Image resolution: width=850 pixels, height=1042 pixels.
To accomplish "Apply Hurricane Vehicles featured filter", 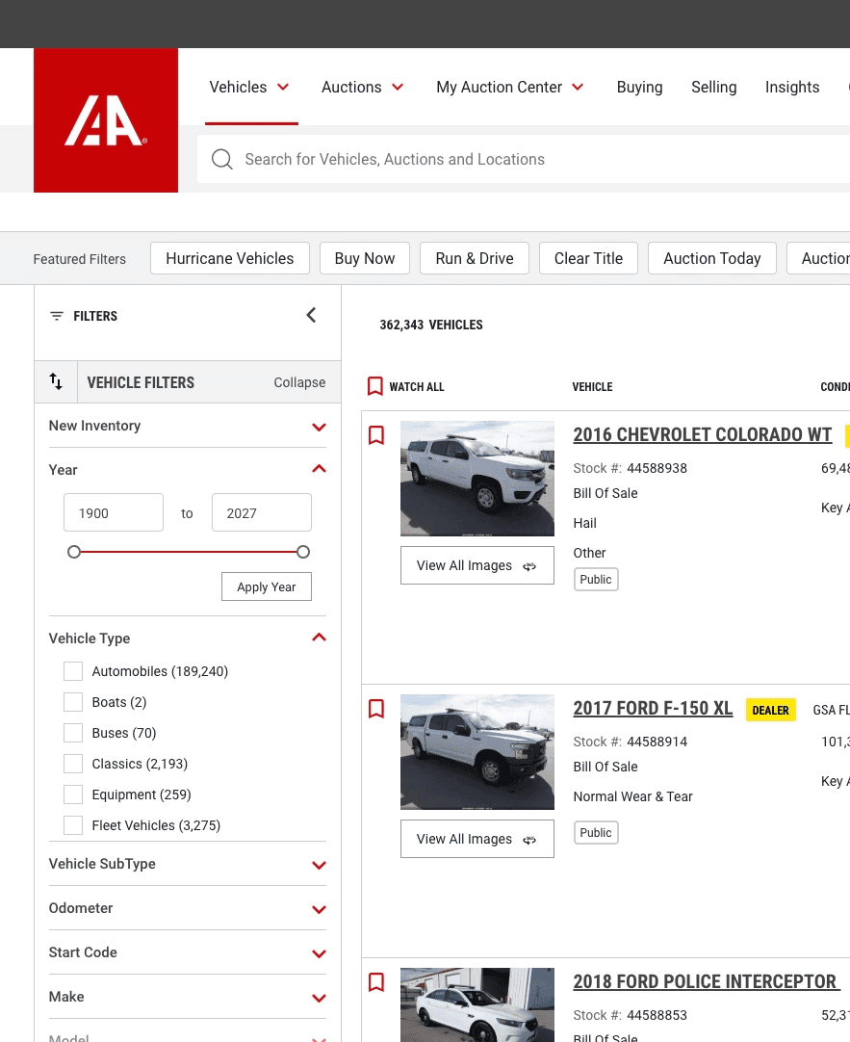I will click(230, 258).
